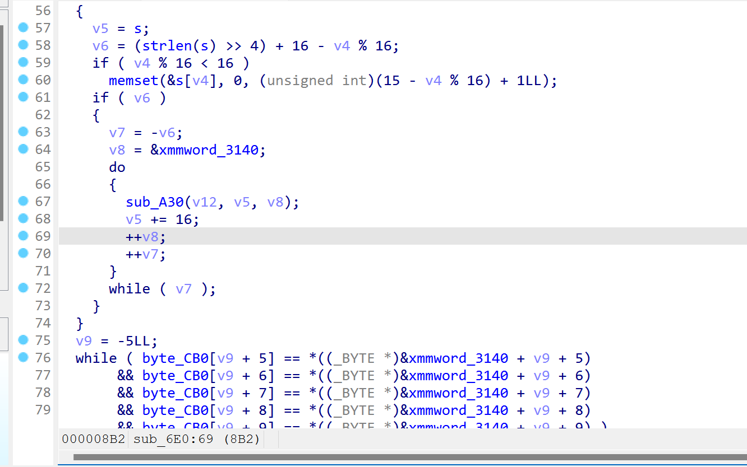Toggle the breakpoint dot on line 58

click(23, 45)
